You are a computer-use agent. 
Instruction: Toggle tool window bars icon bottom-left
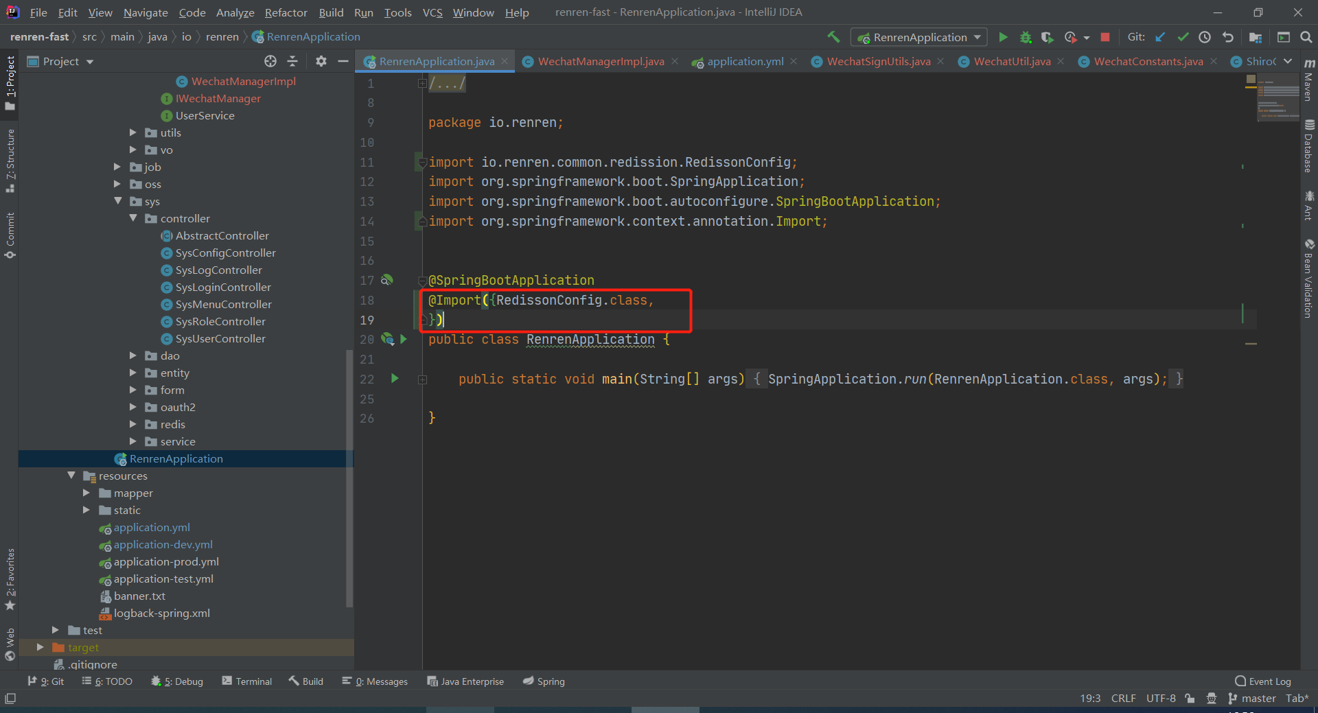(x=10, y=699)
